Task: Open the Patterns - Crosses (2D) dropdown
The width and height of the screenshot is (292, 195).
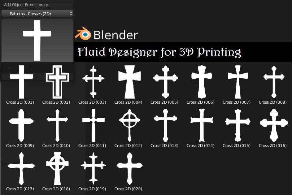Action: click(37, 13)
